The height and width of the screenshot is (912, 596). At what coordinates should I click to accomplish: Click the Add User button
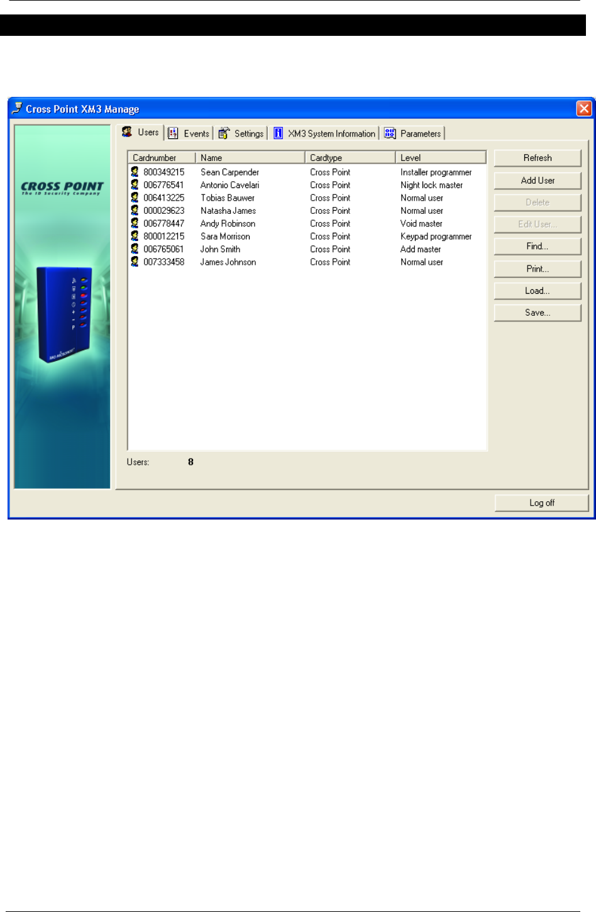tap(538, 181)
